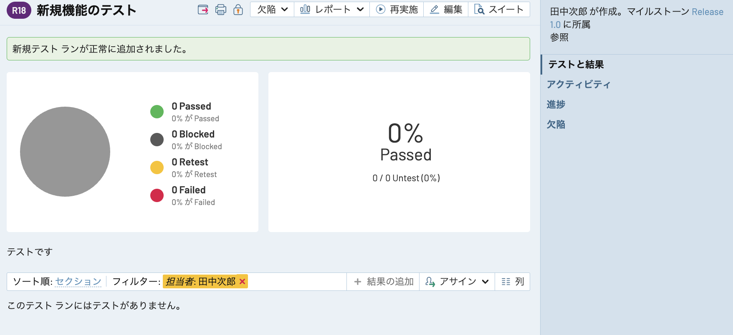Click the export icon beside the run title
733x335 pixels.
pos(203,10)
